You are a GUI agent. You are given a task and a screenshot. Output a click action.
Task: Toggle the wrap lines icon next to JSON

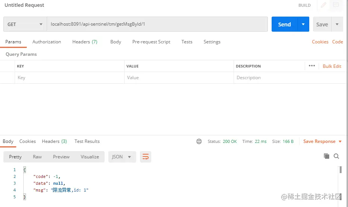[x=146, y=157]
